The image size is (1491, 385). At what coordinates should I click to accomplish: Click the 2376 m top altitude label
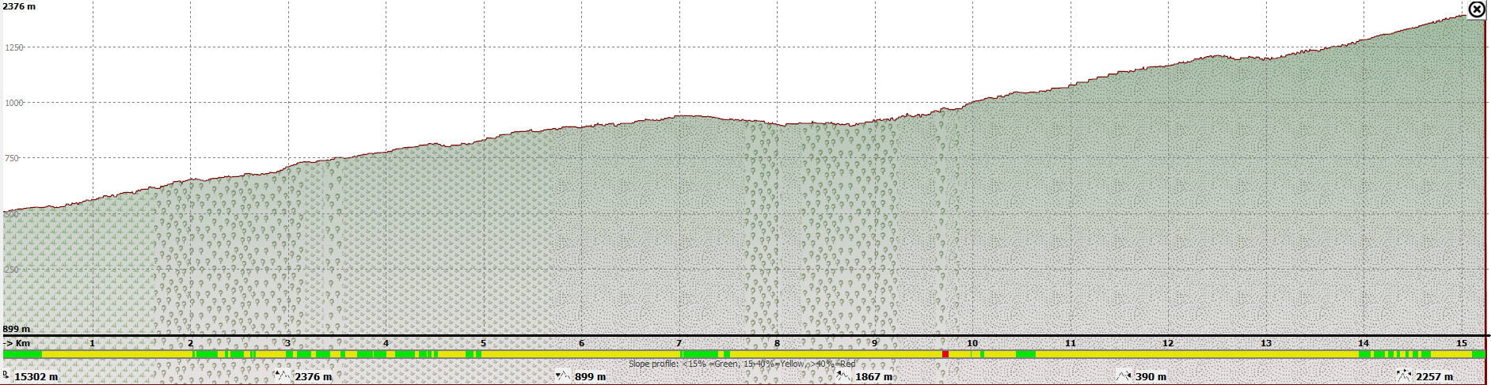(19, 6)
